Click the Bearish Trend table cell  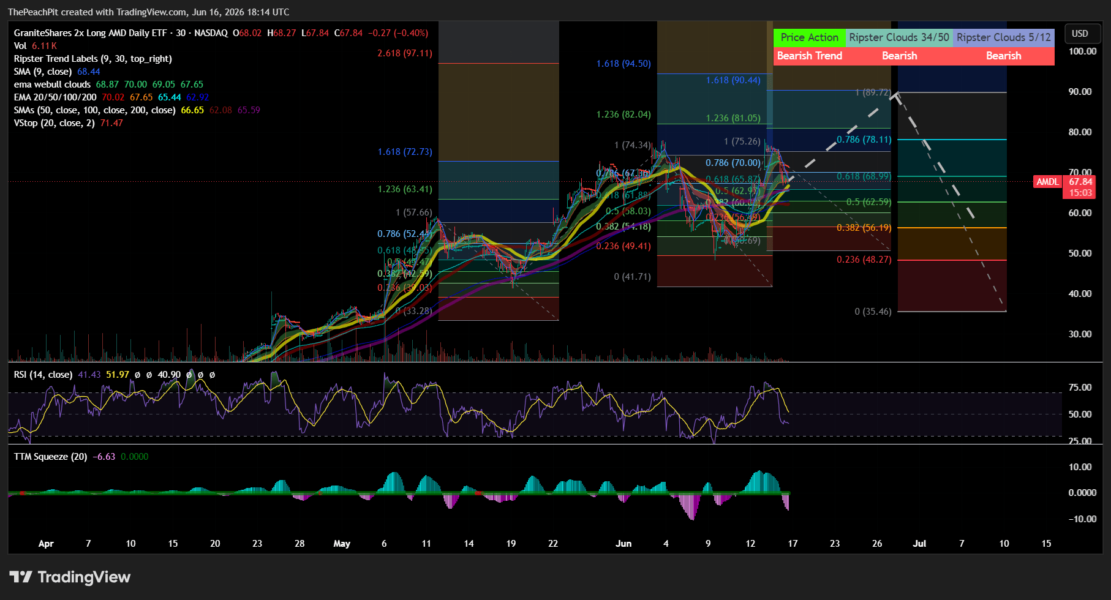[x=810, y=56]
